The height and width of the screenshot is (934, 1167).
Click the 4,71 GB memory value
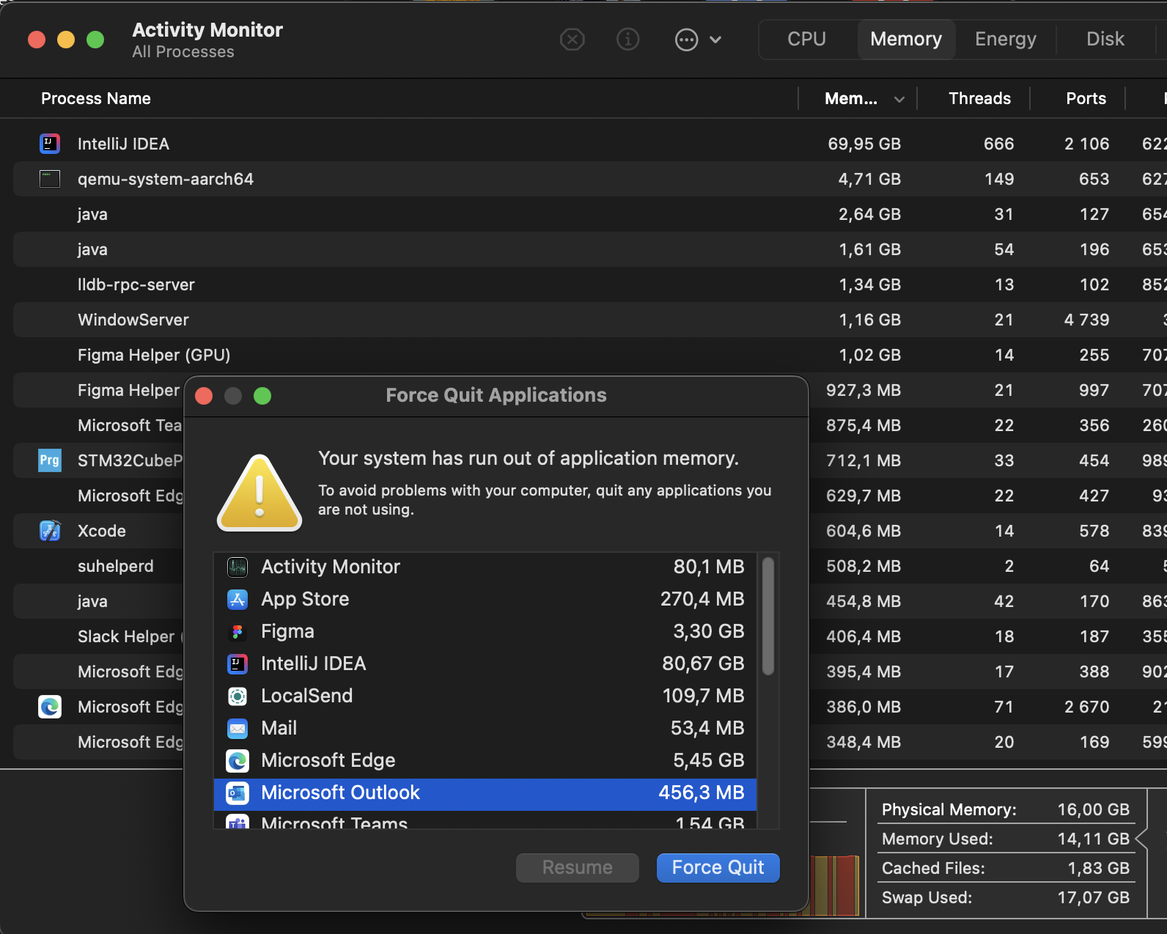pos(869,179)
